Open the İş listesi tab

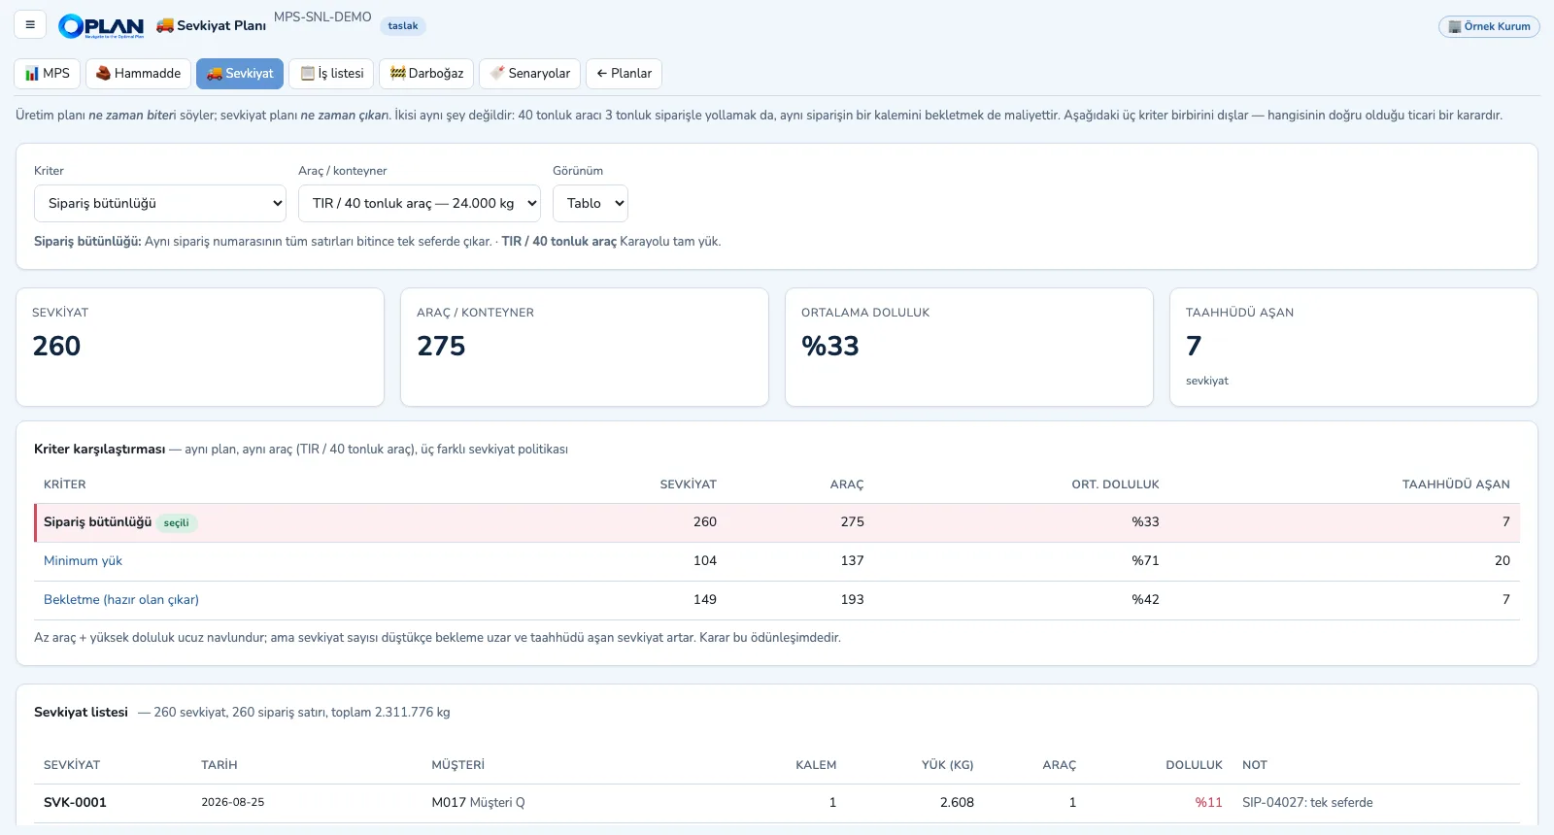tap(331, 74)
